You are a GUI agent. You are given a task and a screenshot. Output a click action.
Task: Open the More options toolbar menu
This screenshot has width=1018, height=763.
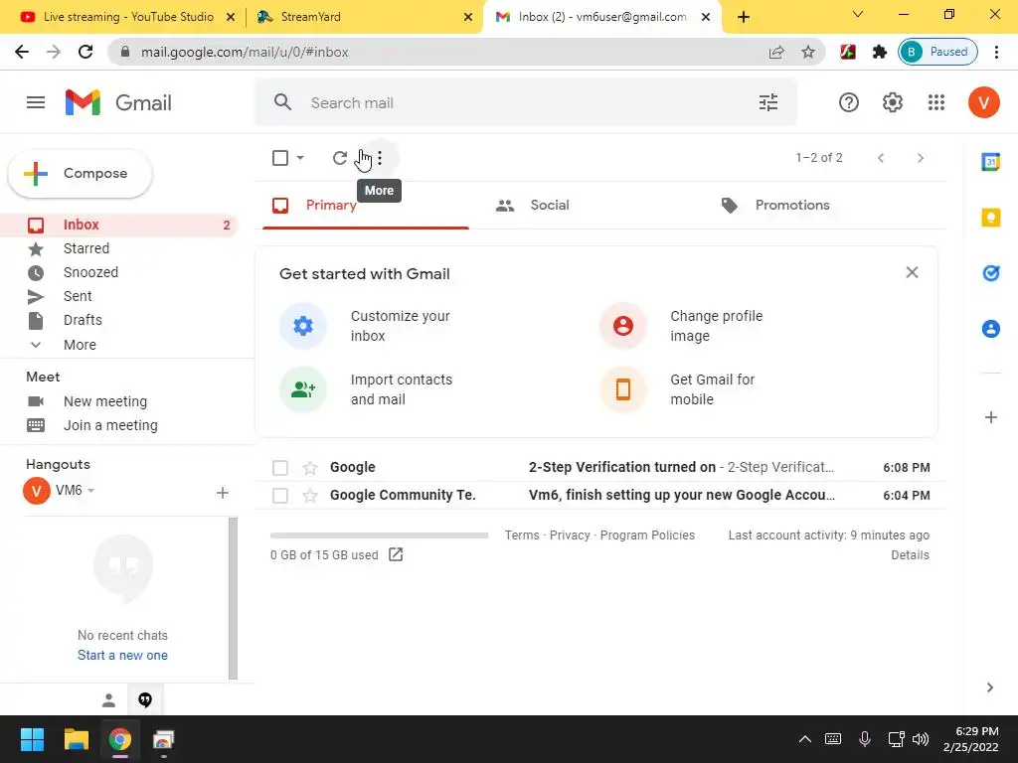[380, 158]
